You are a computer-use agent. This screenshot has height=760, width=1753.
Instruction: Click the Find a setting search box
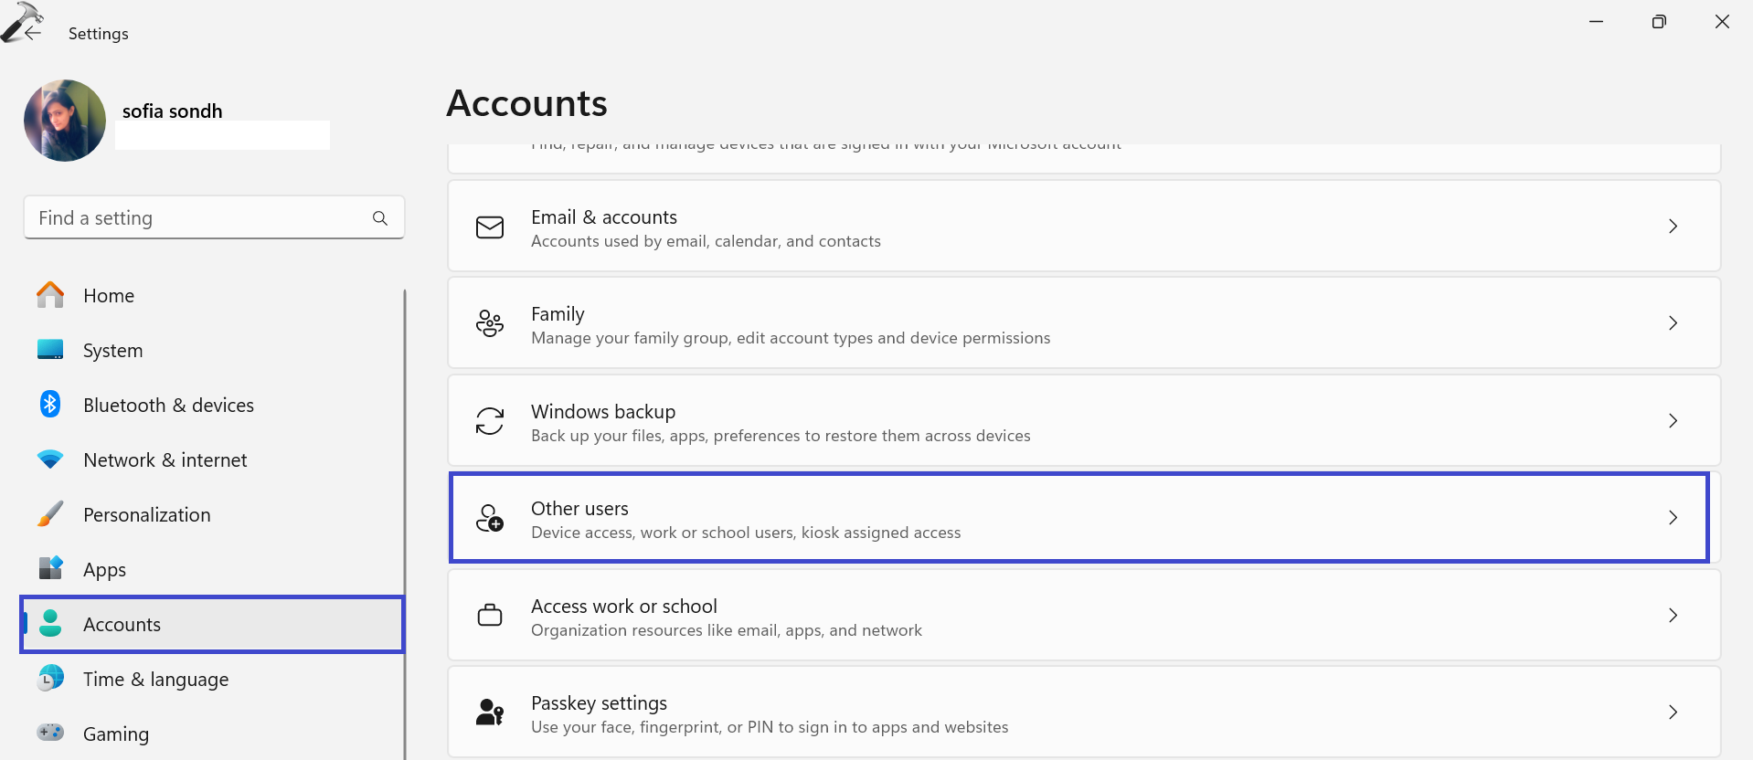pos(197,218)
